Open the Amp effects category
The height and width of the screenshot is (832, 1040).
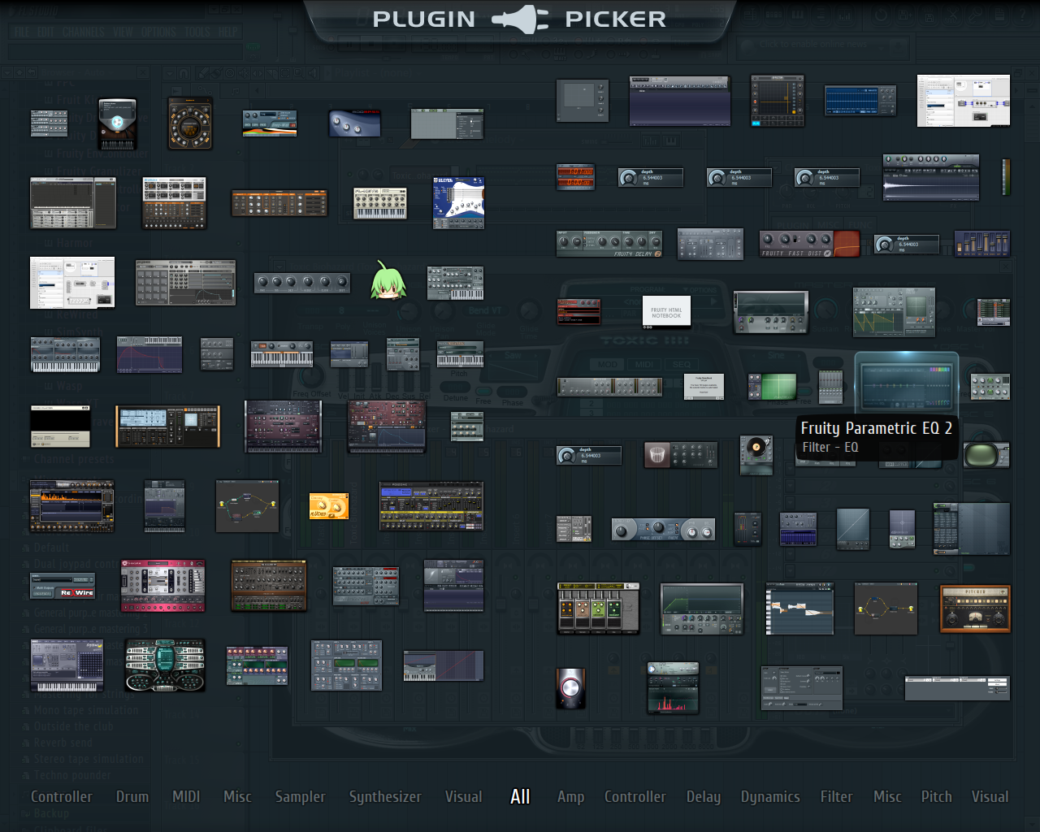point(570,797)
